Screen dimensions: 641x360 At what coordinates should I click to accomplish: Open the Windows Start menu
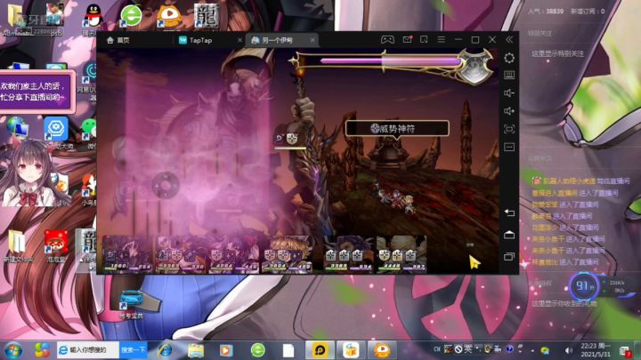click(x=12, y=350)
